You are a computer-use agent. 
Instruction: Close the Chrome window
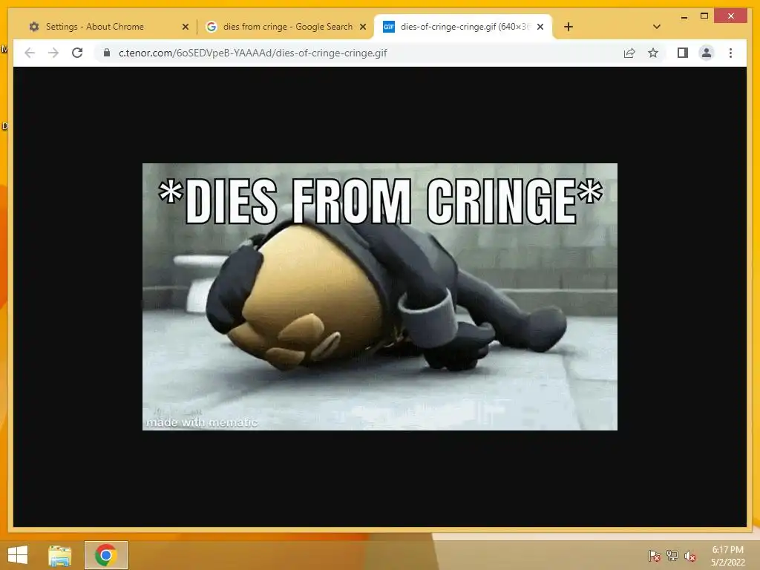tap(731, 16)
